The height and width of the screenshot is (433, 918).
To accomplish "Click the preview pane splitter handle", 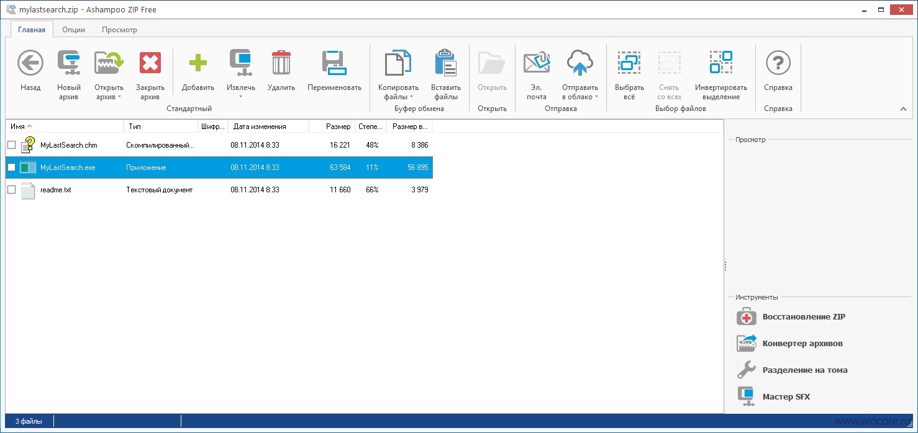I will pyautogui.click(x=725, y=266).
